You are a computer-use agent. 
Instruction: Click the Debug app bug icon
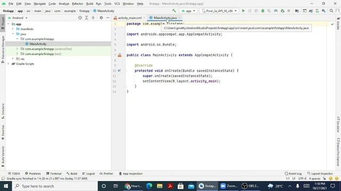coord(263,11)
